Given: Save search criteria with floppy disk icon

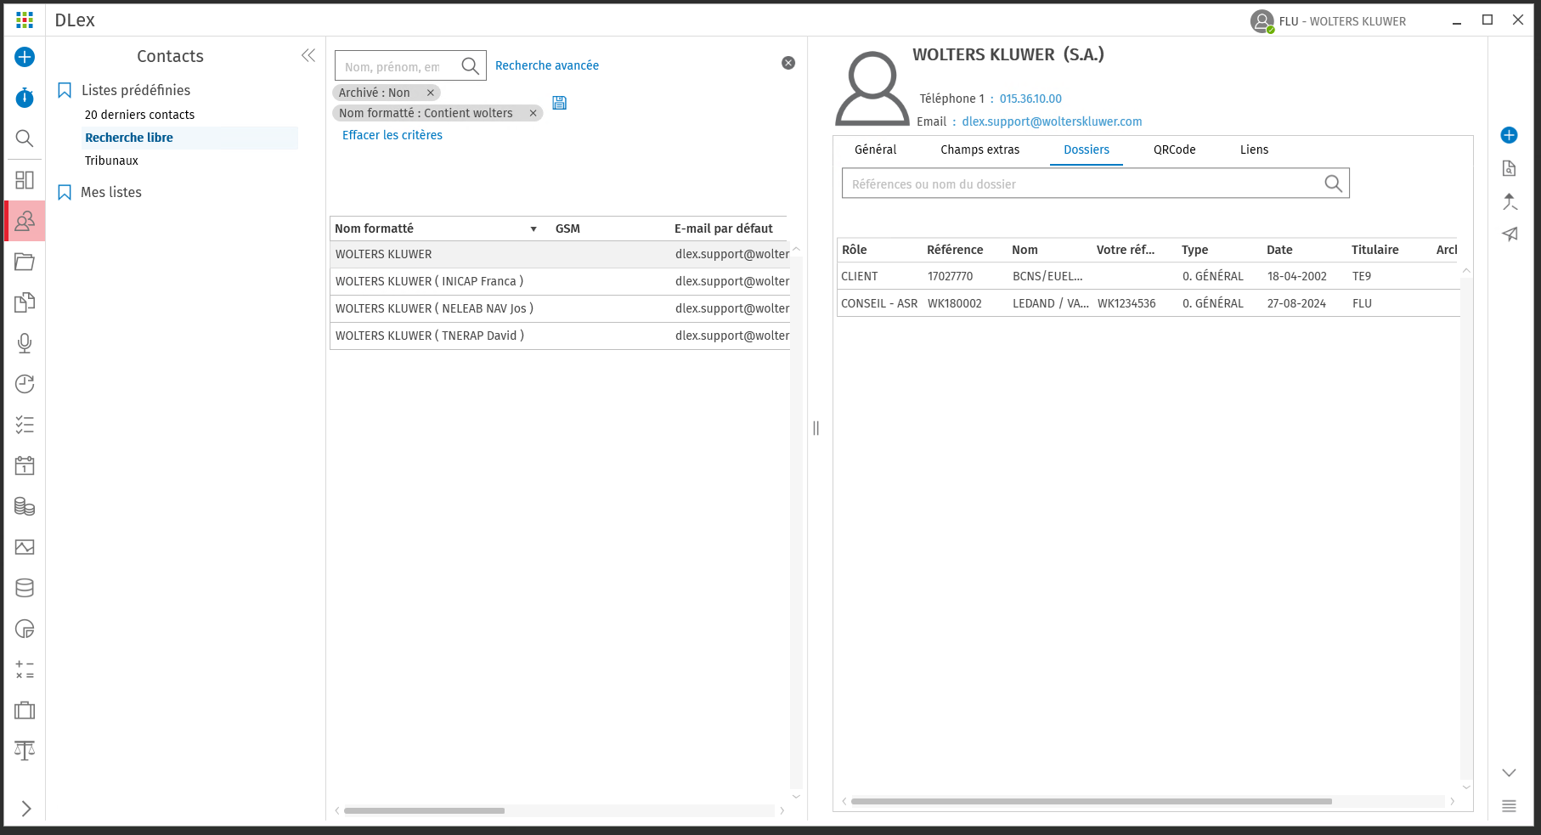Looking at the screenshot, I should click(559, 103).
